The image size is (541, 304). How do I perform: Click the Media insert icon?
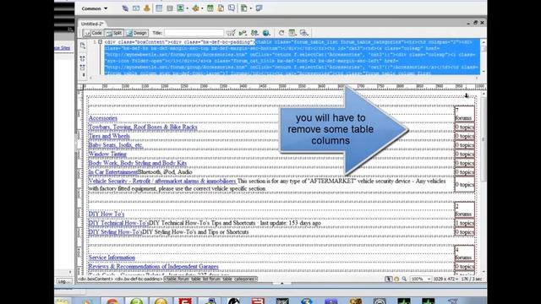(195, 8)
